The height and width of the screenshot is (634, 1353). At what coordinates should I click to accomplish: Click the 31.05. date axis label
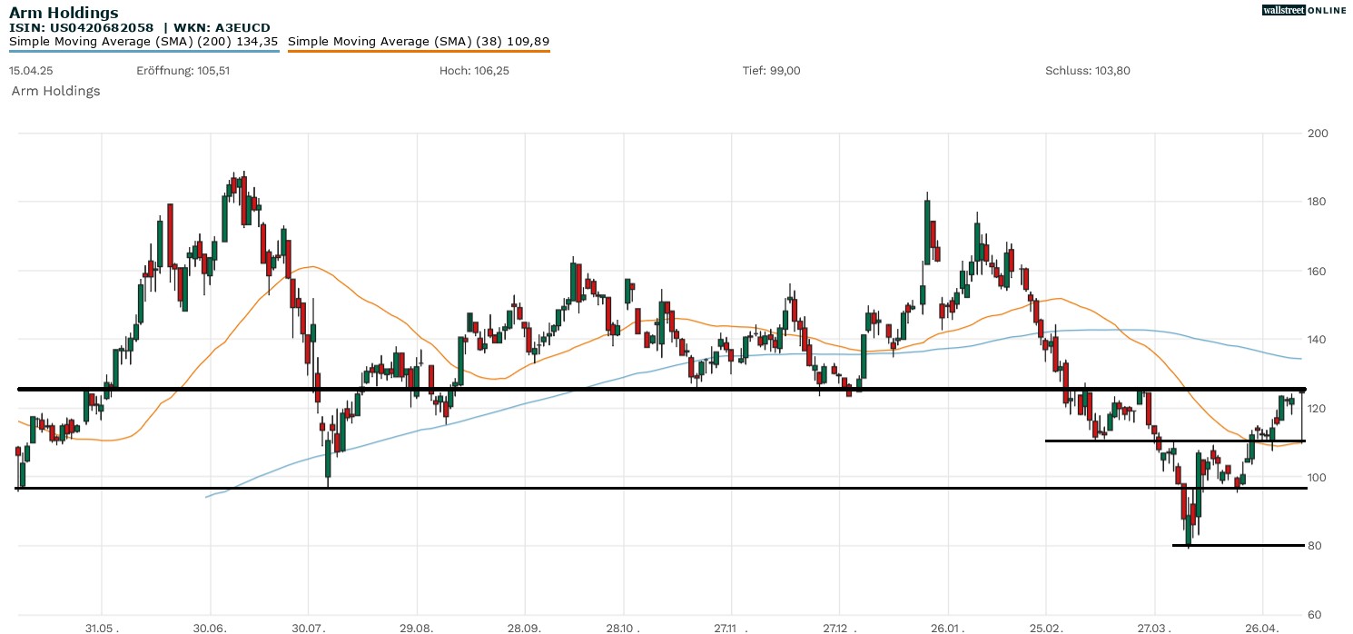point(103,628)
